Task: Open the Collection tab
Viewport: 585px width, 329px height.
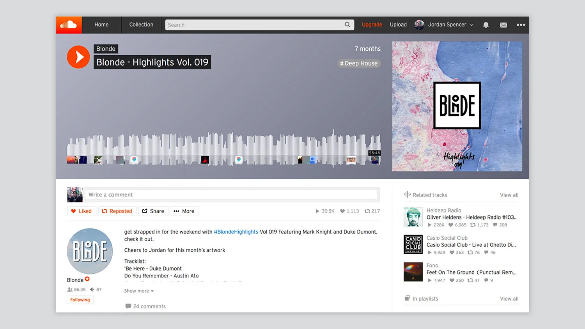Action: [141, 25]
